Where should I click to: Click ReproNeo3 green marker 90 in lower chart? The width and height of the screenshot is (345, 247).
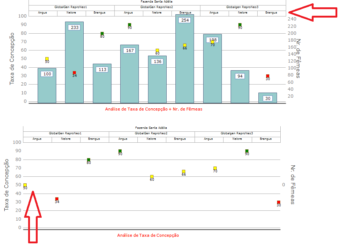pyautogui.click(x=247, y=151)
